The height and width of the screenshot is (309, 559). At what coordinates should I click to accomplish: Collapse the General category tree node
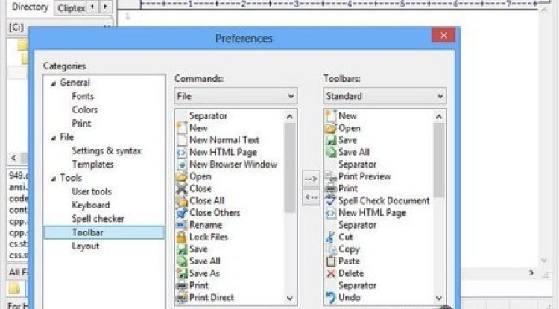click(53, 83)
